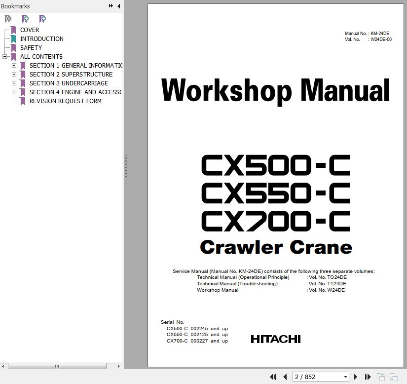Expand SECTION 4 ENGINE AND ACCESSORY bookmark

point(14,92)
